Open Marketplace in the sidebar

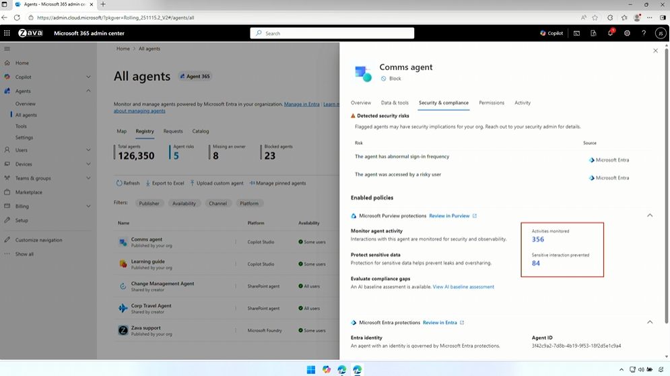tap(29, 193)
